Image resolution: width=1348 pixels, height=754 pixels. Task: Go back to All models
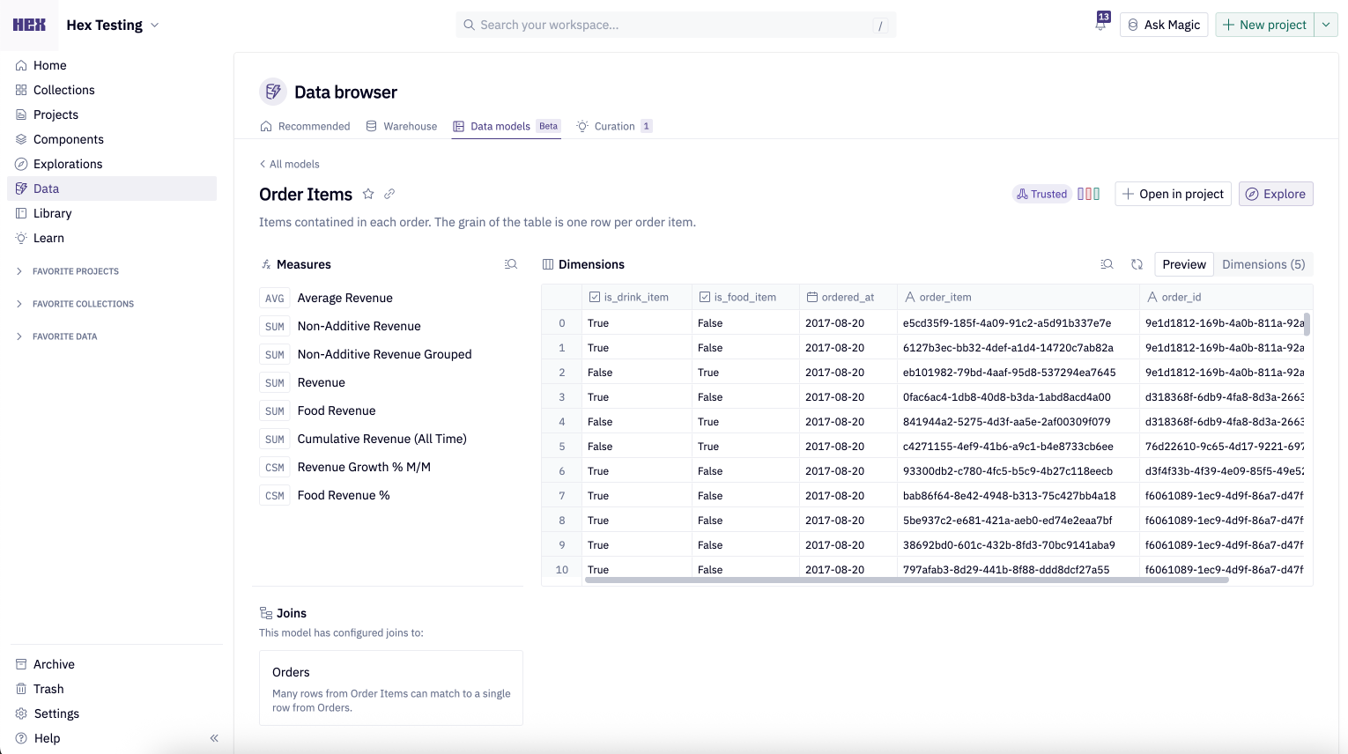[289, 164]
